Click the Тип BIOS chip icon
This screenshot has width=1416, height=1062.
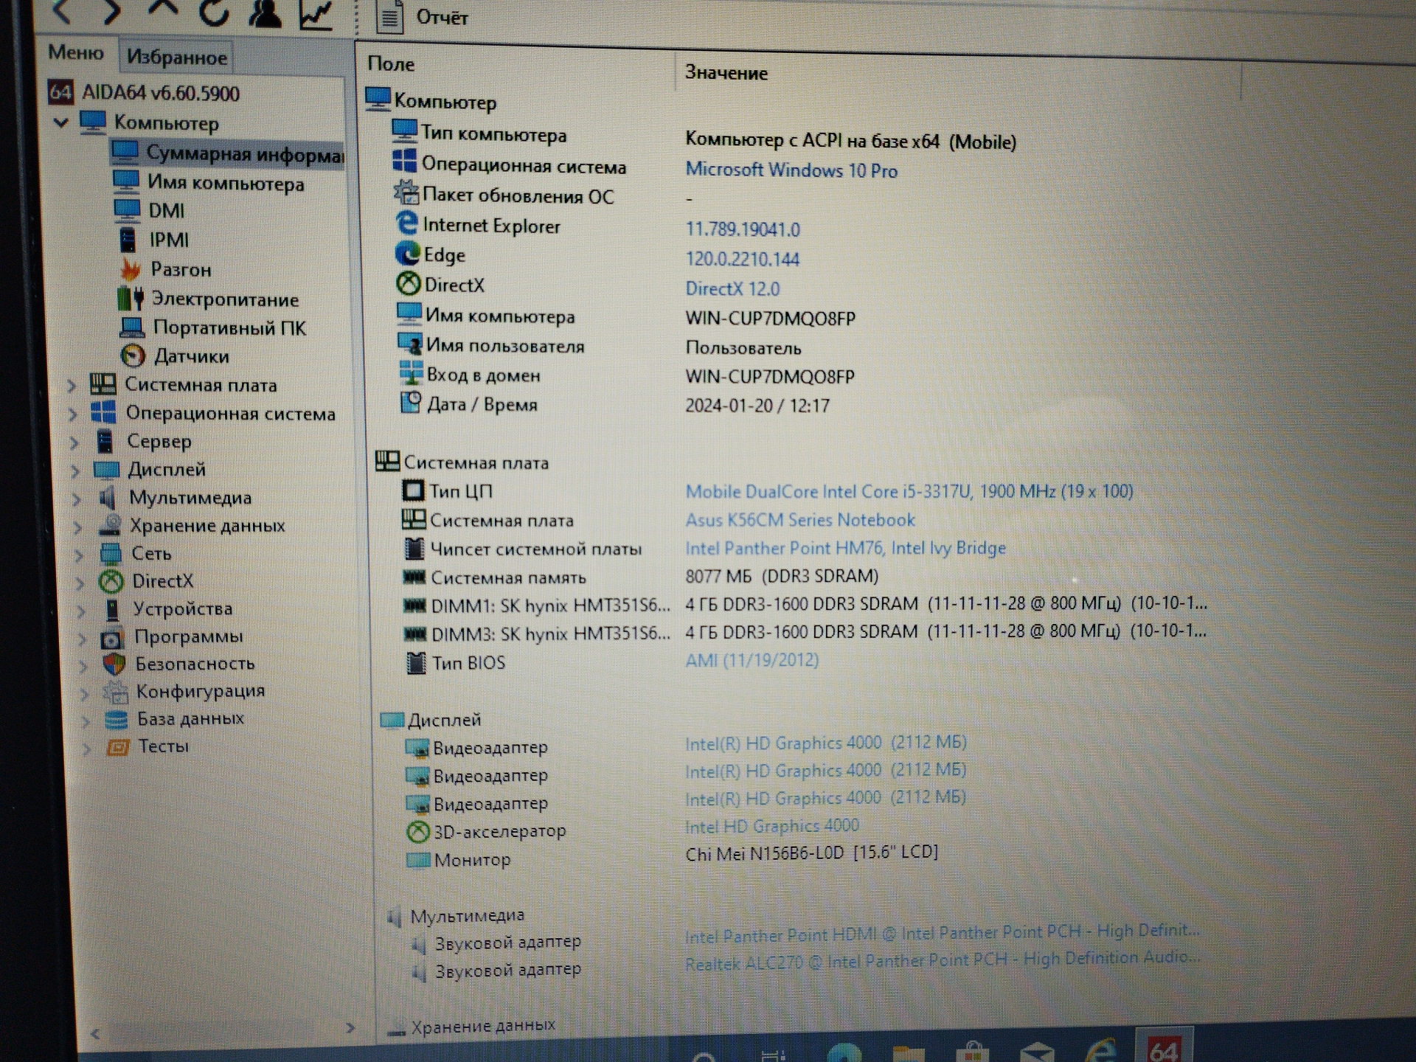416,662
